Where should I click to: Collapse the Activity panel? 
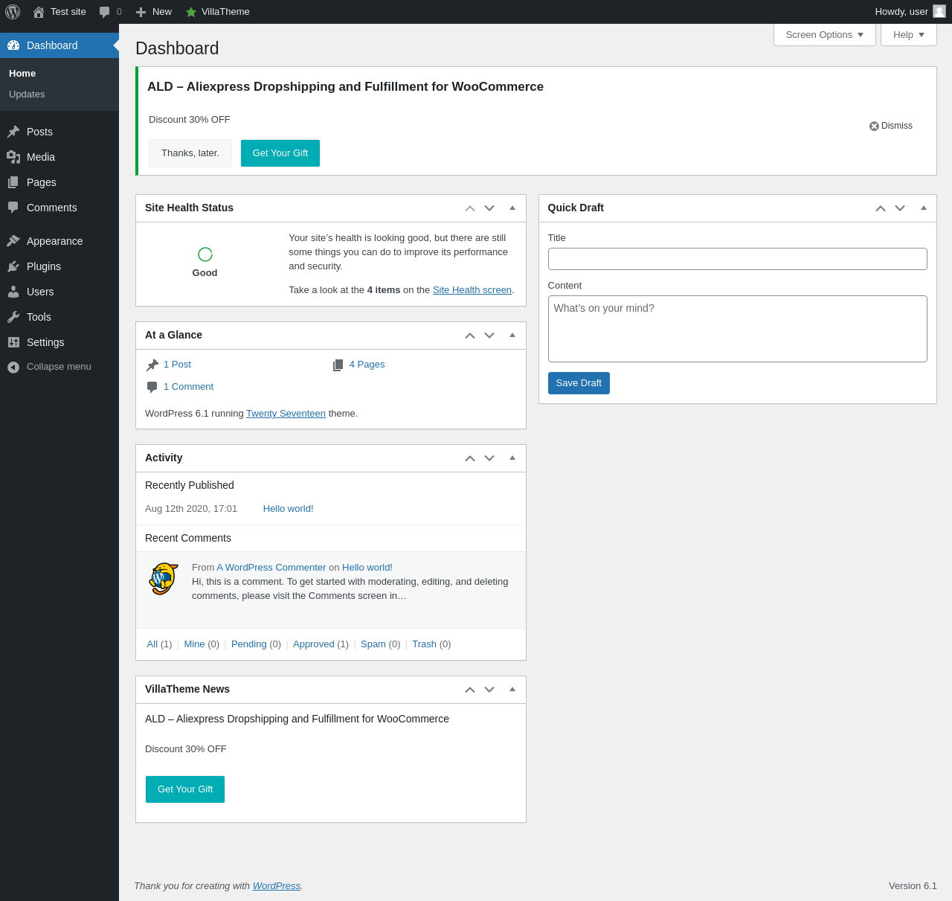[x=512, y=458]
